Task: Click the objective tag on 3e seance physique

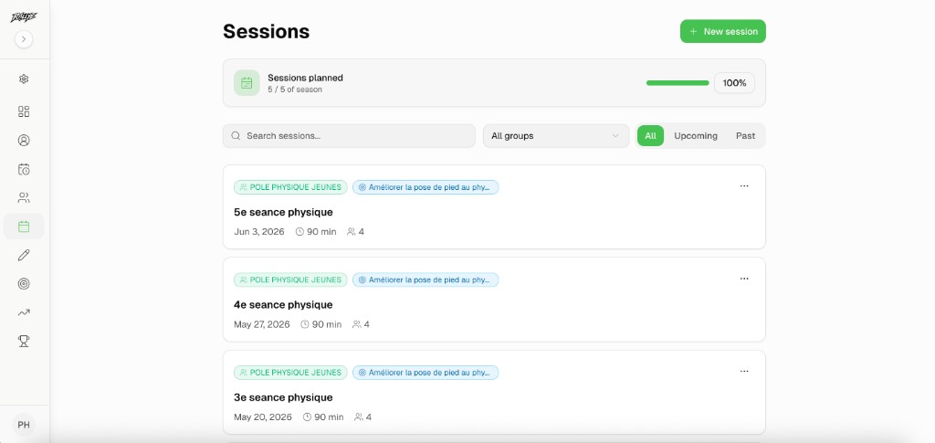Action: [x=425, y=373]
